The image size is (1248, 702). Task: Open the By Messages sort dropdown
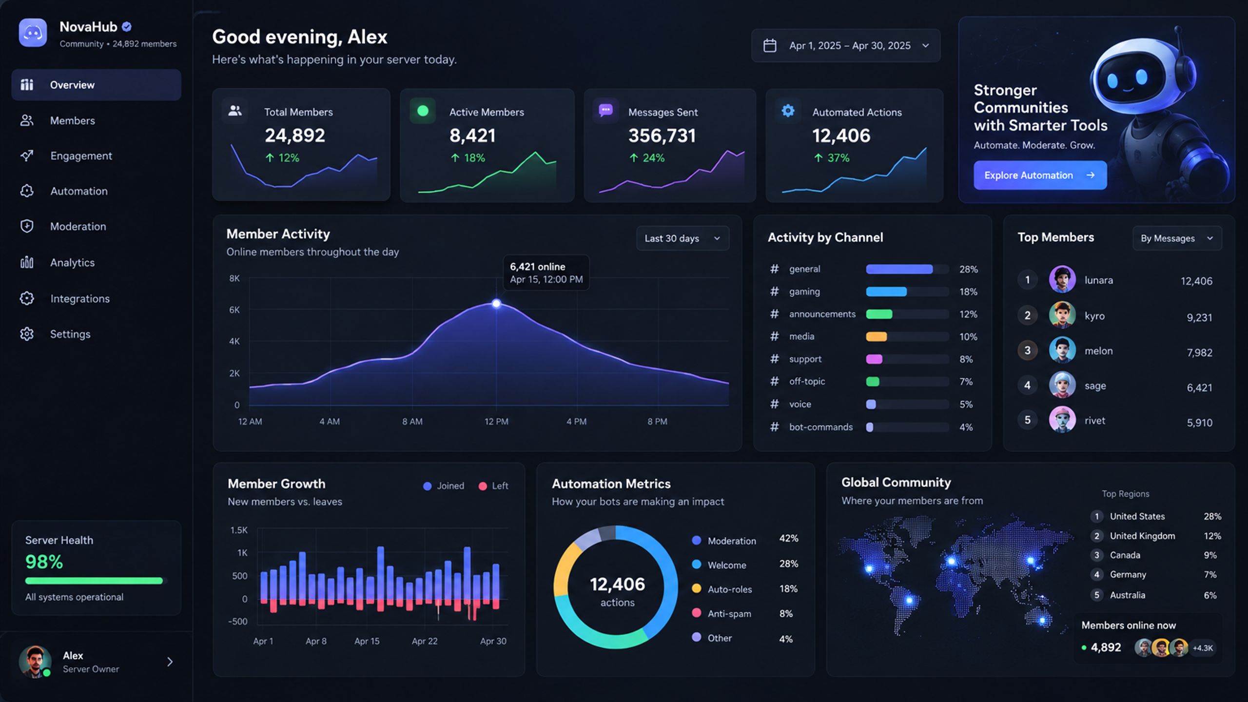point(1177,238)
